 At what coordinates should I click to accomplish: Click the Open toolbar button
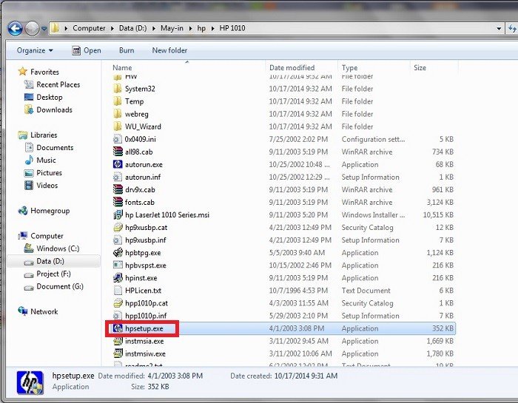tap(87, 50)
